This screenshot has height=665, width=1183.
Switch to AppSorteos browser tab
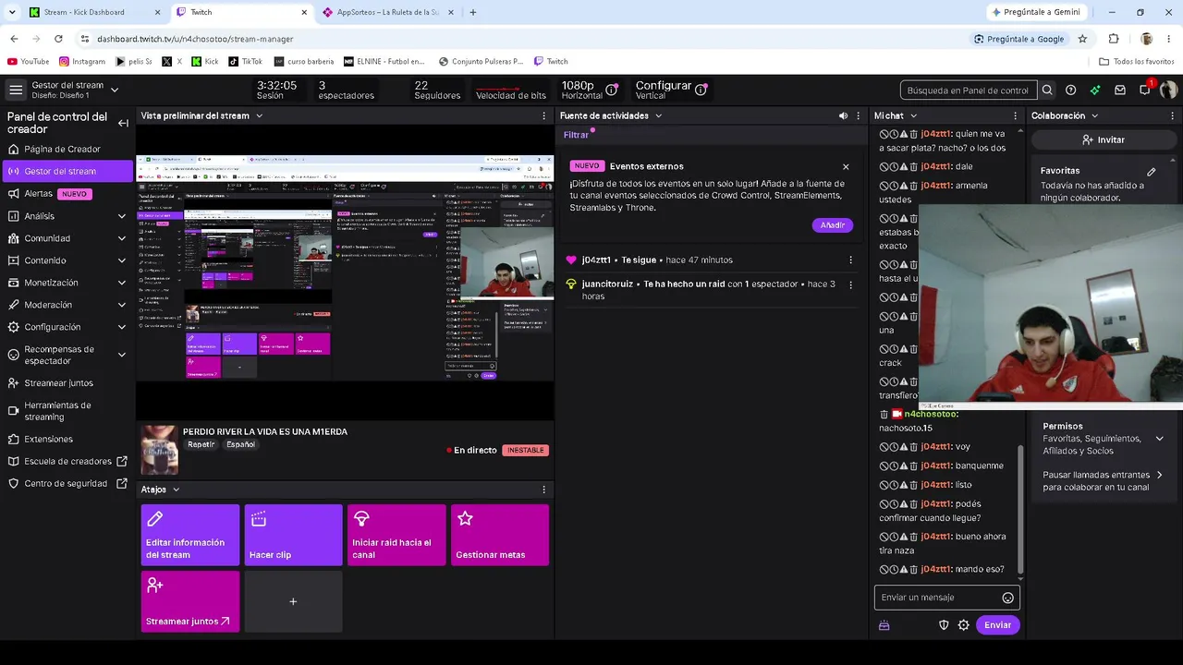(x=386, y=12)
